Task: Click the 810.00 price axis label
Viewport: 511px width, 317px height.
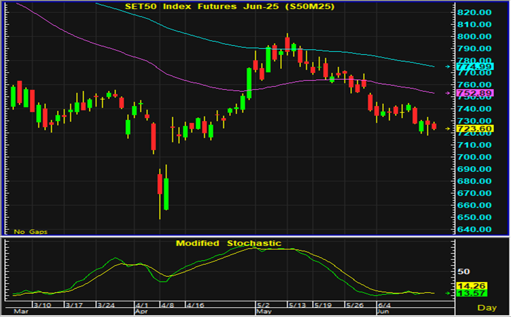Action: pyautogui.click(x=474, y=24)
